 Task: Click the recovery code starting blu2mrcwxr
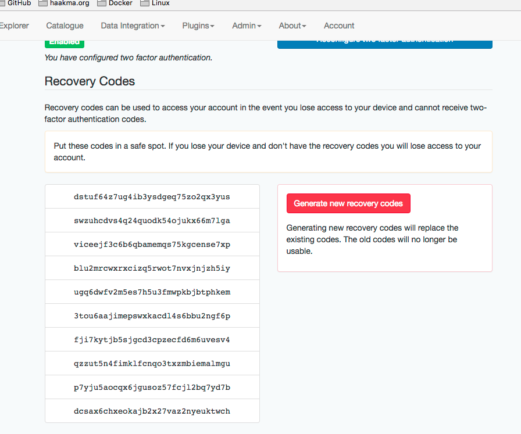[x=152, y=268]
